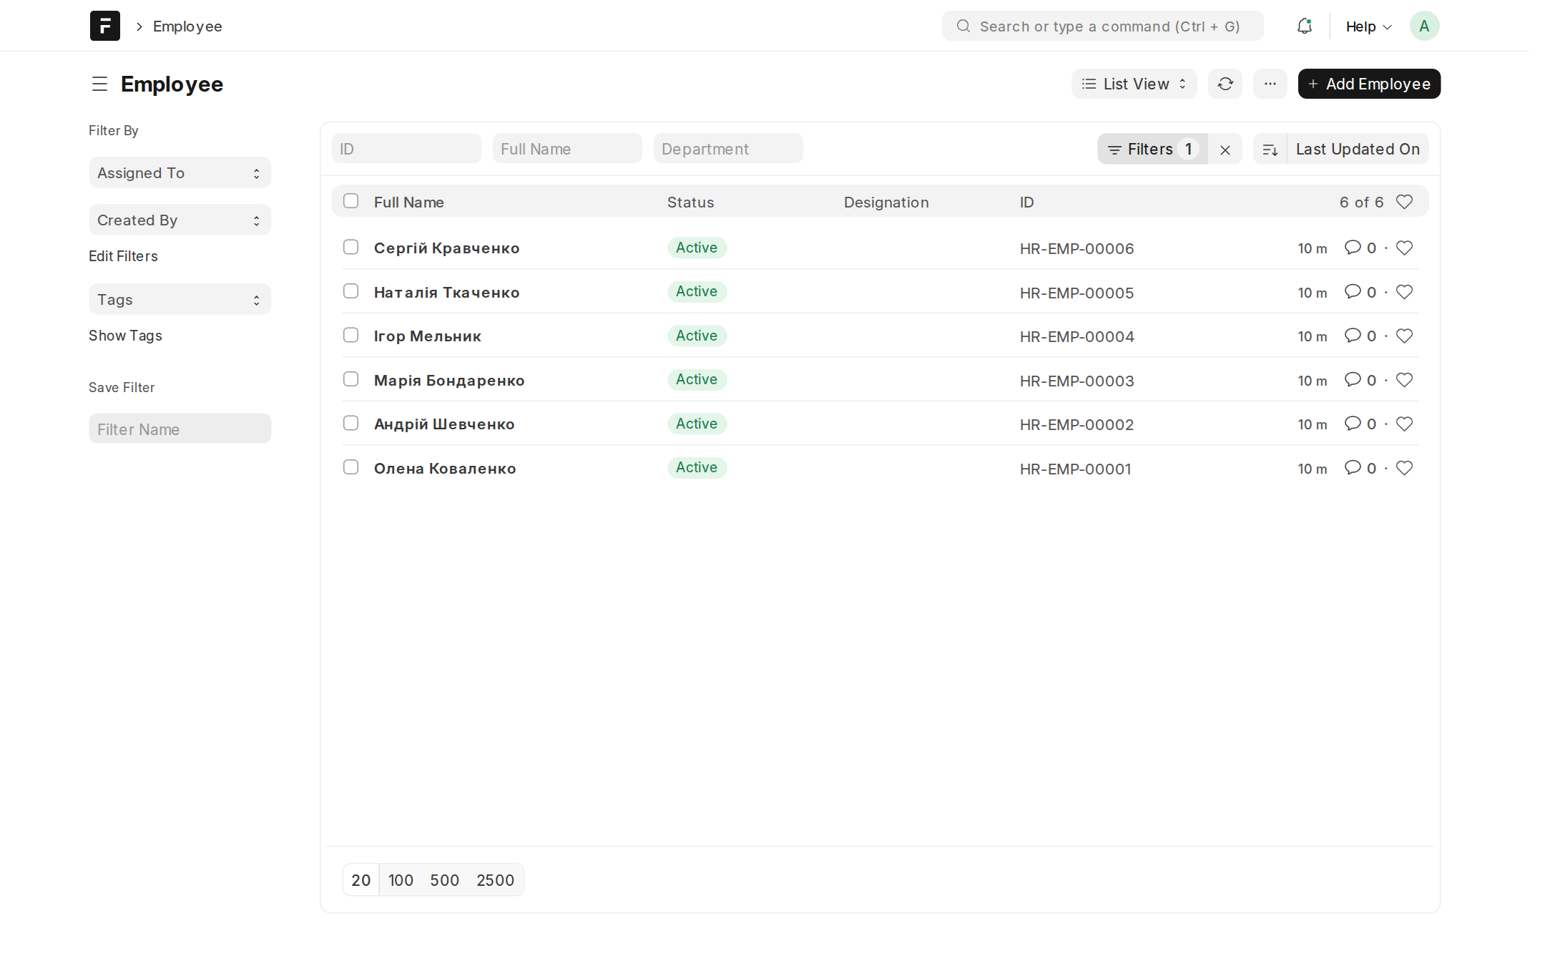This screenshot has width=1545, height=966.
Task: Set page size to 100
Action: 401,879
